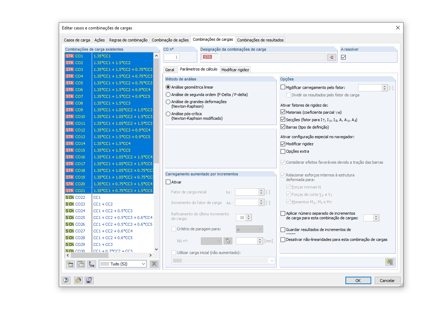
Task: Switch to Casos de carga tab
Action: [x=77, y=40]
